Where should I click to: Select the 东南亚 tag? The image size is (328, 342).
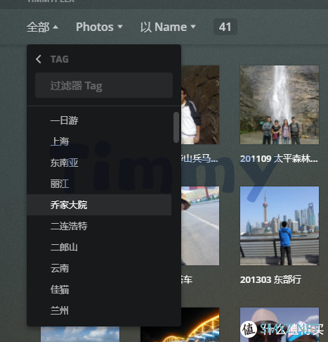pyautogui.click(x=99, y=163)
